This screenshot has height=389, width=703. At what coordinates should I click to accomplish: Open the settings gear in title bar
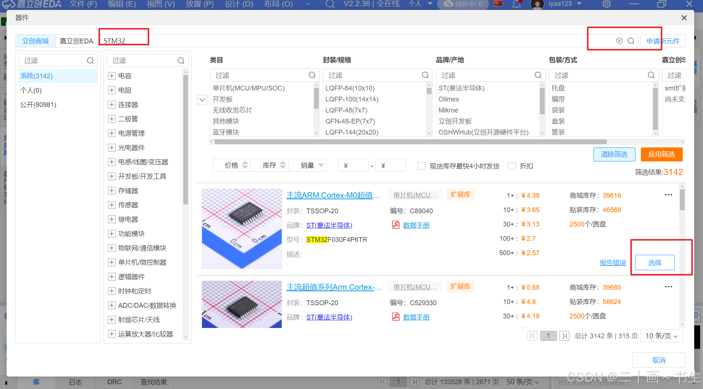point(606,4)
